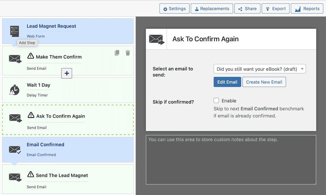This screenshot has height=195, width=326.
Task: Open the Reports view
Action: (x=307, y=8)
